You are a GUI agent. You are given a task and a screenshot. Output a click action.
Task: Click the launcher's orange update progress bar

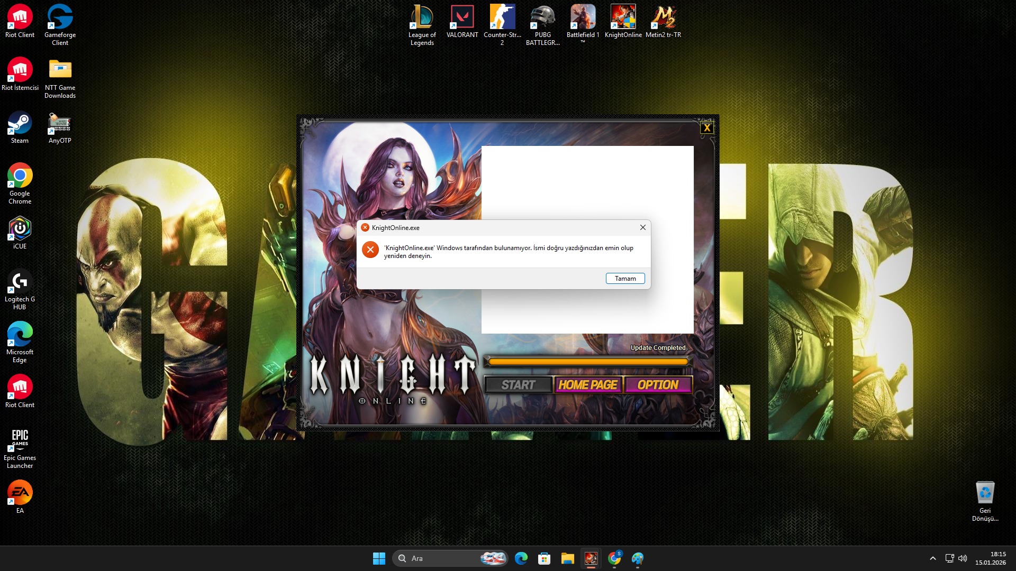click(588, 362)
